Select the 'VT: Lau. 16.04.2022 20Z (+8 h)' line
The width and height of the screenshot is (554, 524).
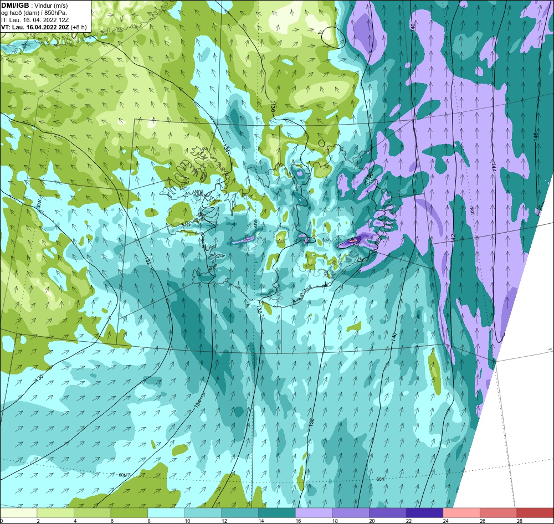(43, 27)
